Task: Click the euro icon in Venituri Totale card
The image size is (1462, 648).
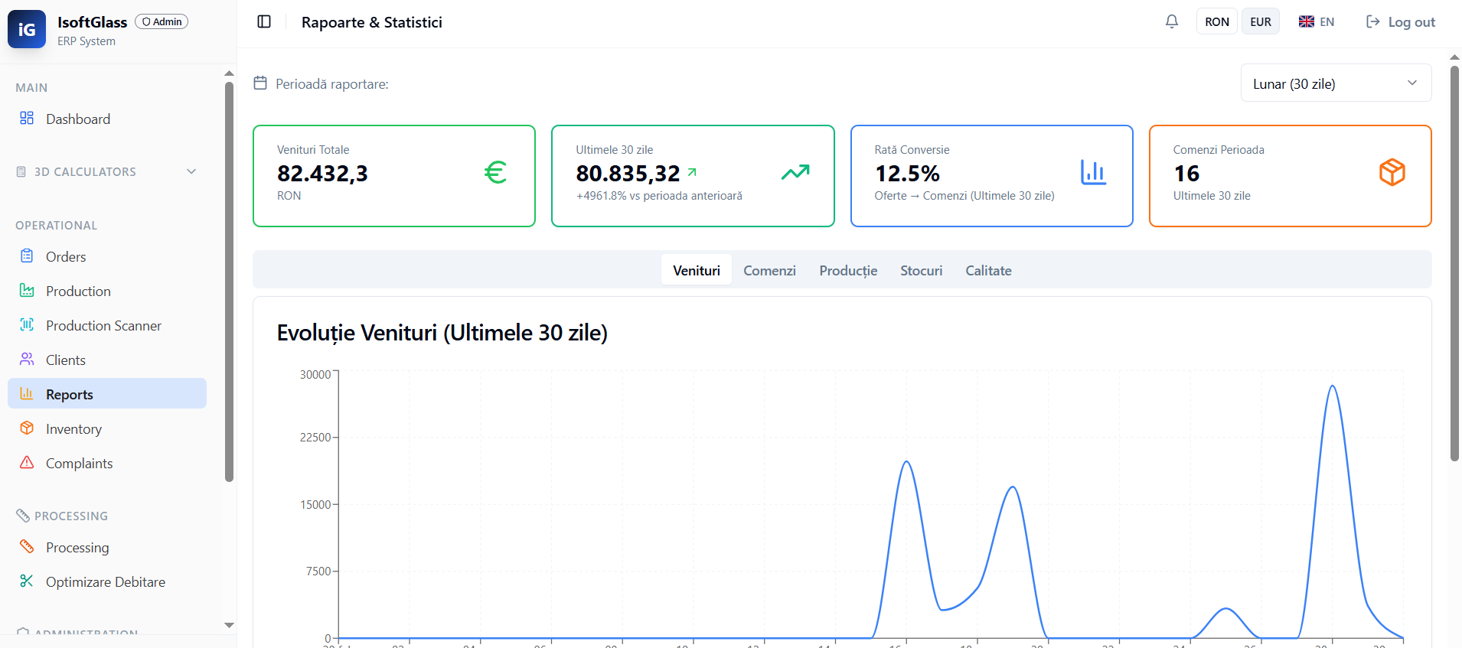Action: coord(495,173)
